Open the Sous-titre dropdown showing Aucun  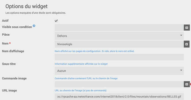click(119, 71)
